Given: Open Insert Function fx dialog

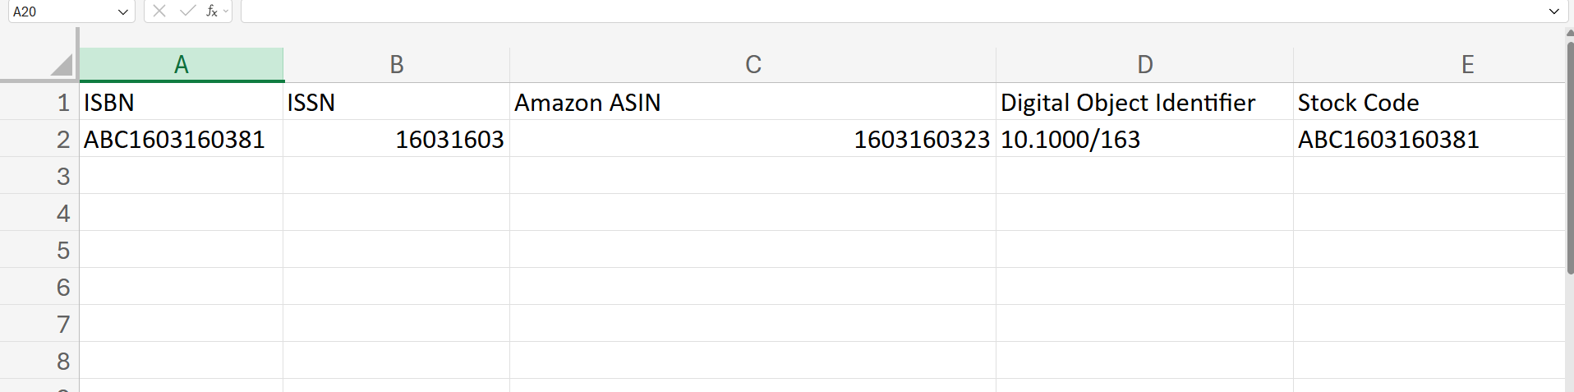Looking at the screenshot, I should (x=211, y=11).
